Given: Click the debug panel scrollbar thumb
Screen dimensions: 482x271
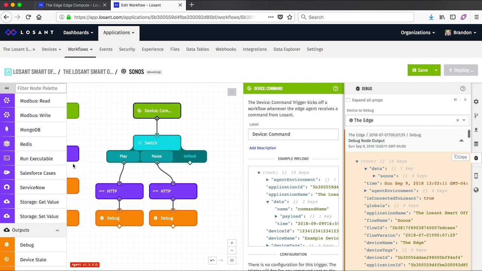Looking at the screenshot, I should click(x=469, y=134).
